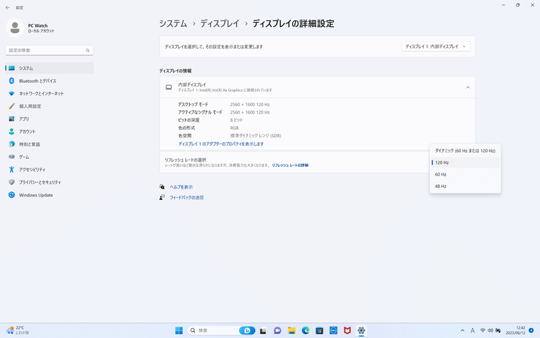Viewport: 540px width, 338px height.
Task: Click the 2560 × 1600 120 Hz デスクトップ モード value
Action: [x=250, y=105]
